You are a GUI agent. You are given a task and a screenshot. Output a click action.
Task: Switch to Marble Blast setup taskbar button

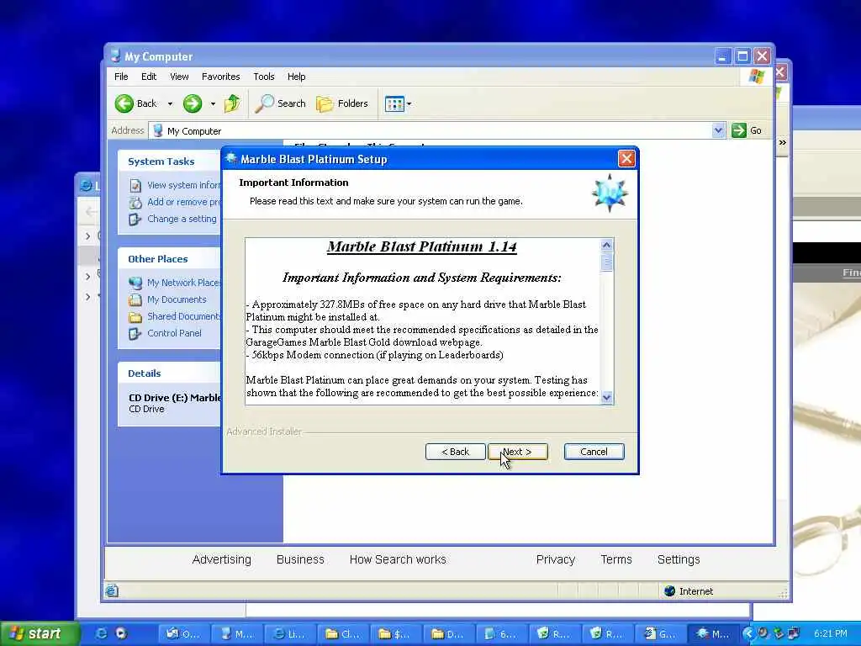(714, 633)
